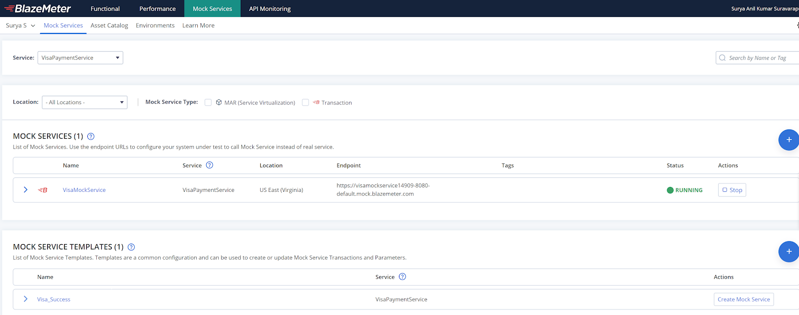The image size is (799, 315).
Task: Click help icon next to Service column in mock services table
Action: pyautogui.click(x=210, y=165)
